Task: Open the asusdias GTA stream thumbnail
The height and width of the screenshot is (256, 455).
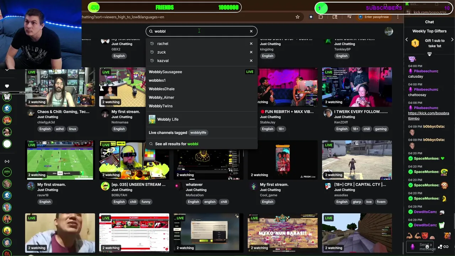Action: 357,160
